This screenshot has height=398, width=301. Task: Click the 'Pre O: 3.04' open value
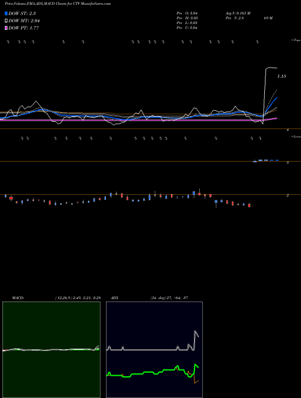[x=187, y=13]
